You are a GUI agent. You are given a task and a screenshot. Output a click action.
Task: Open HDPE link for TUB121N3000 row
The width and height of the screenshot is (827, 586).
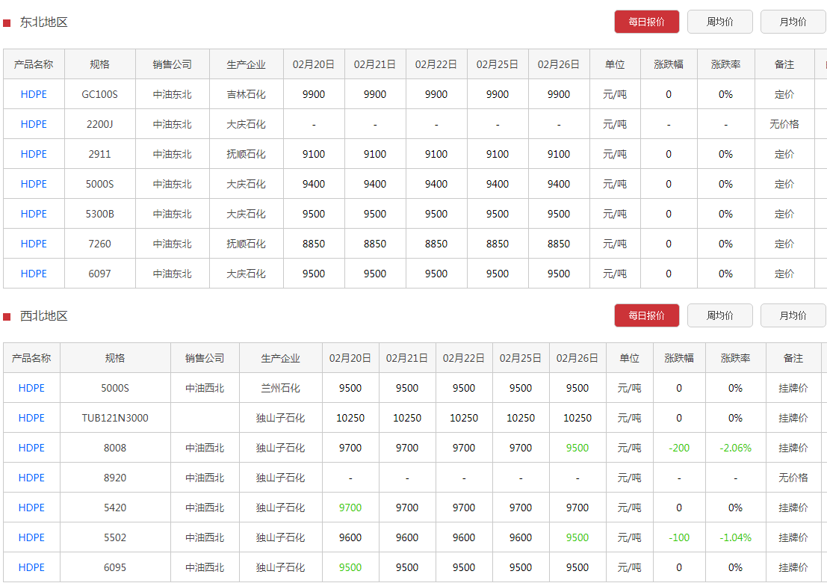coord(31,418)
